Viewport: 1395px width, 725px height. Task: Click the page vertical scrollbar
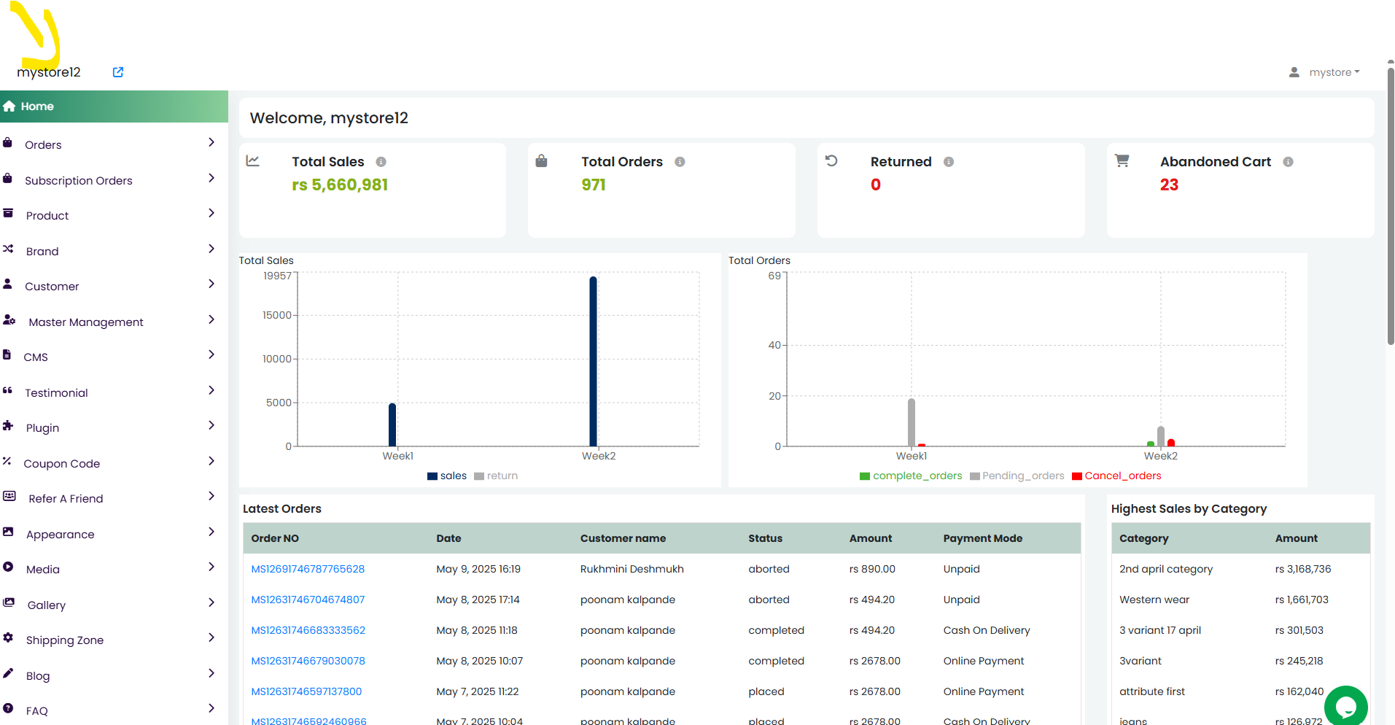(x=1391, y=204)
